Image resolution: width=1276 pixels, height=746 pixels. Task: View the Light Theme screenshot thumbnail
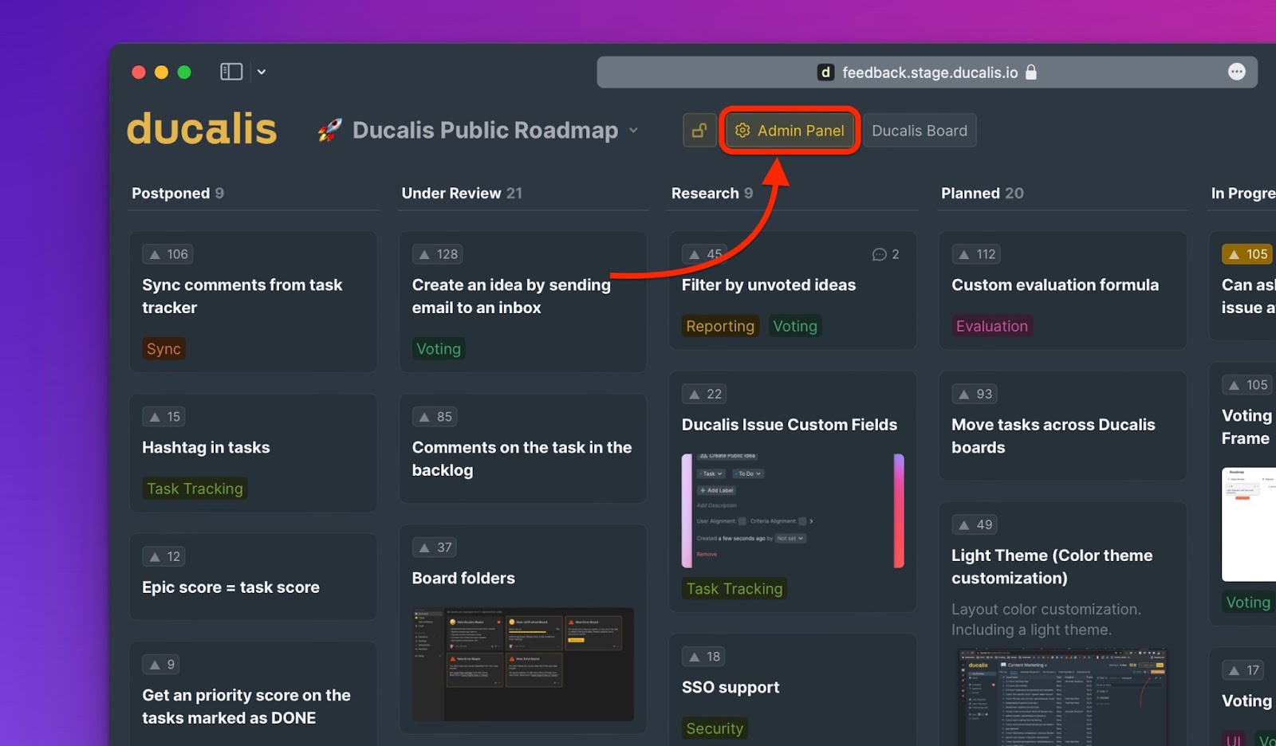[1062, 697]
